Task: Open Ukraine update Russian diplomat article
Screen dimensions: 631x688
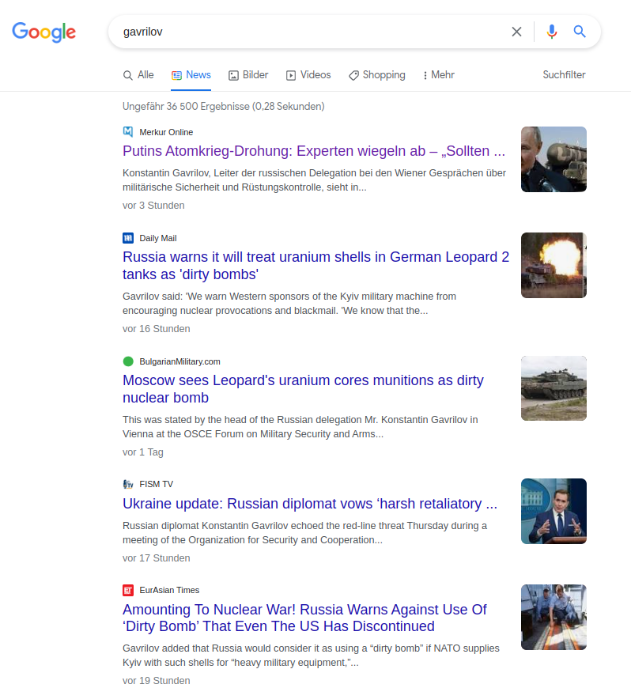Action: point(310,504)
